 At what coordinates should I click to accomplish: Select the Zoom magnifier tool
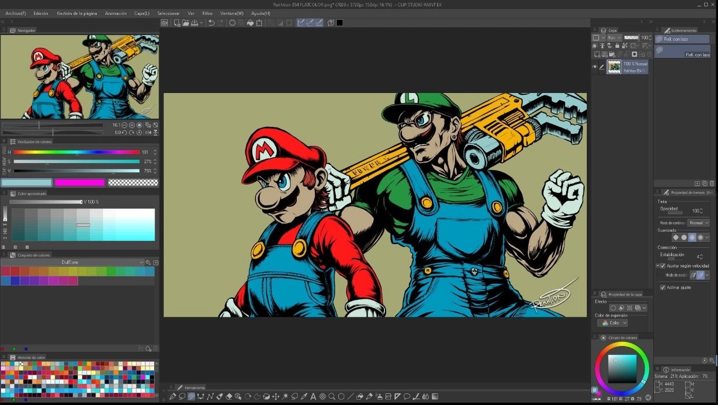click(332, 396)
